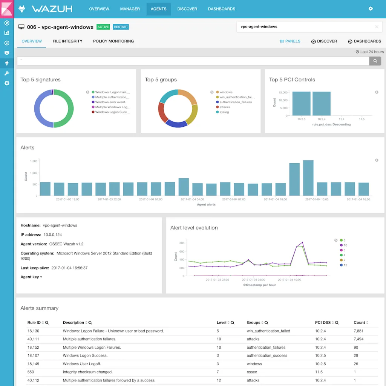
Task: Click the 10.2.5 PCI controls bar
Action: click(x=301, y=103)
